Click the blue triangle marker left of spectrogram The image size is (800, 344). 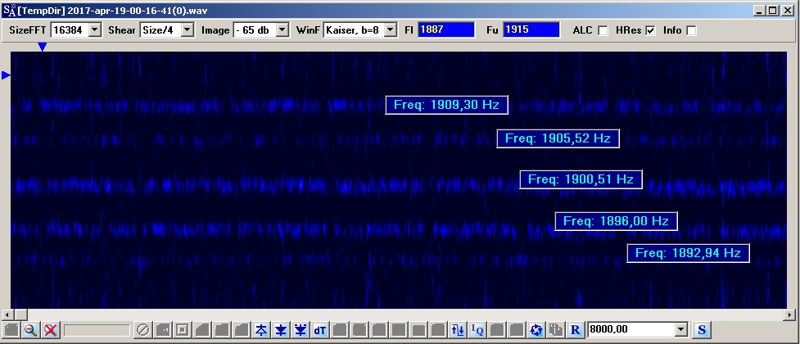point(6,75)
